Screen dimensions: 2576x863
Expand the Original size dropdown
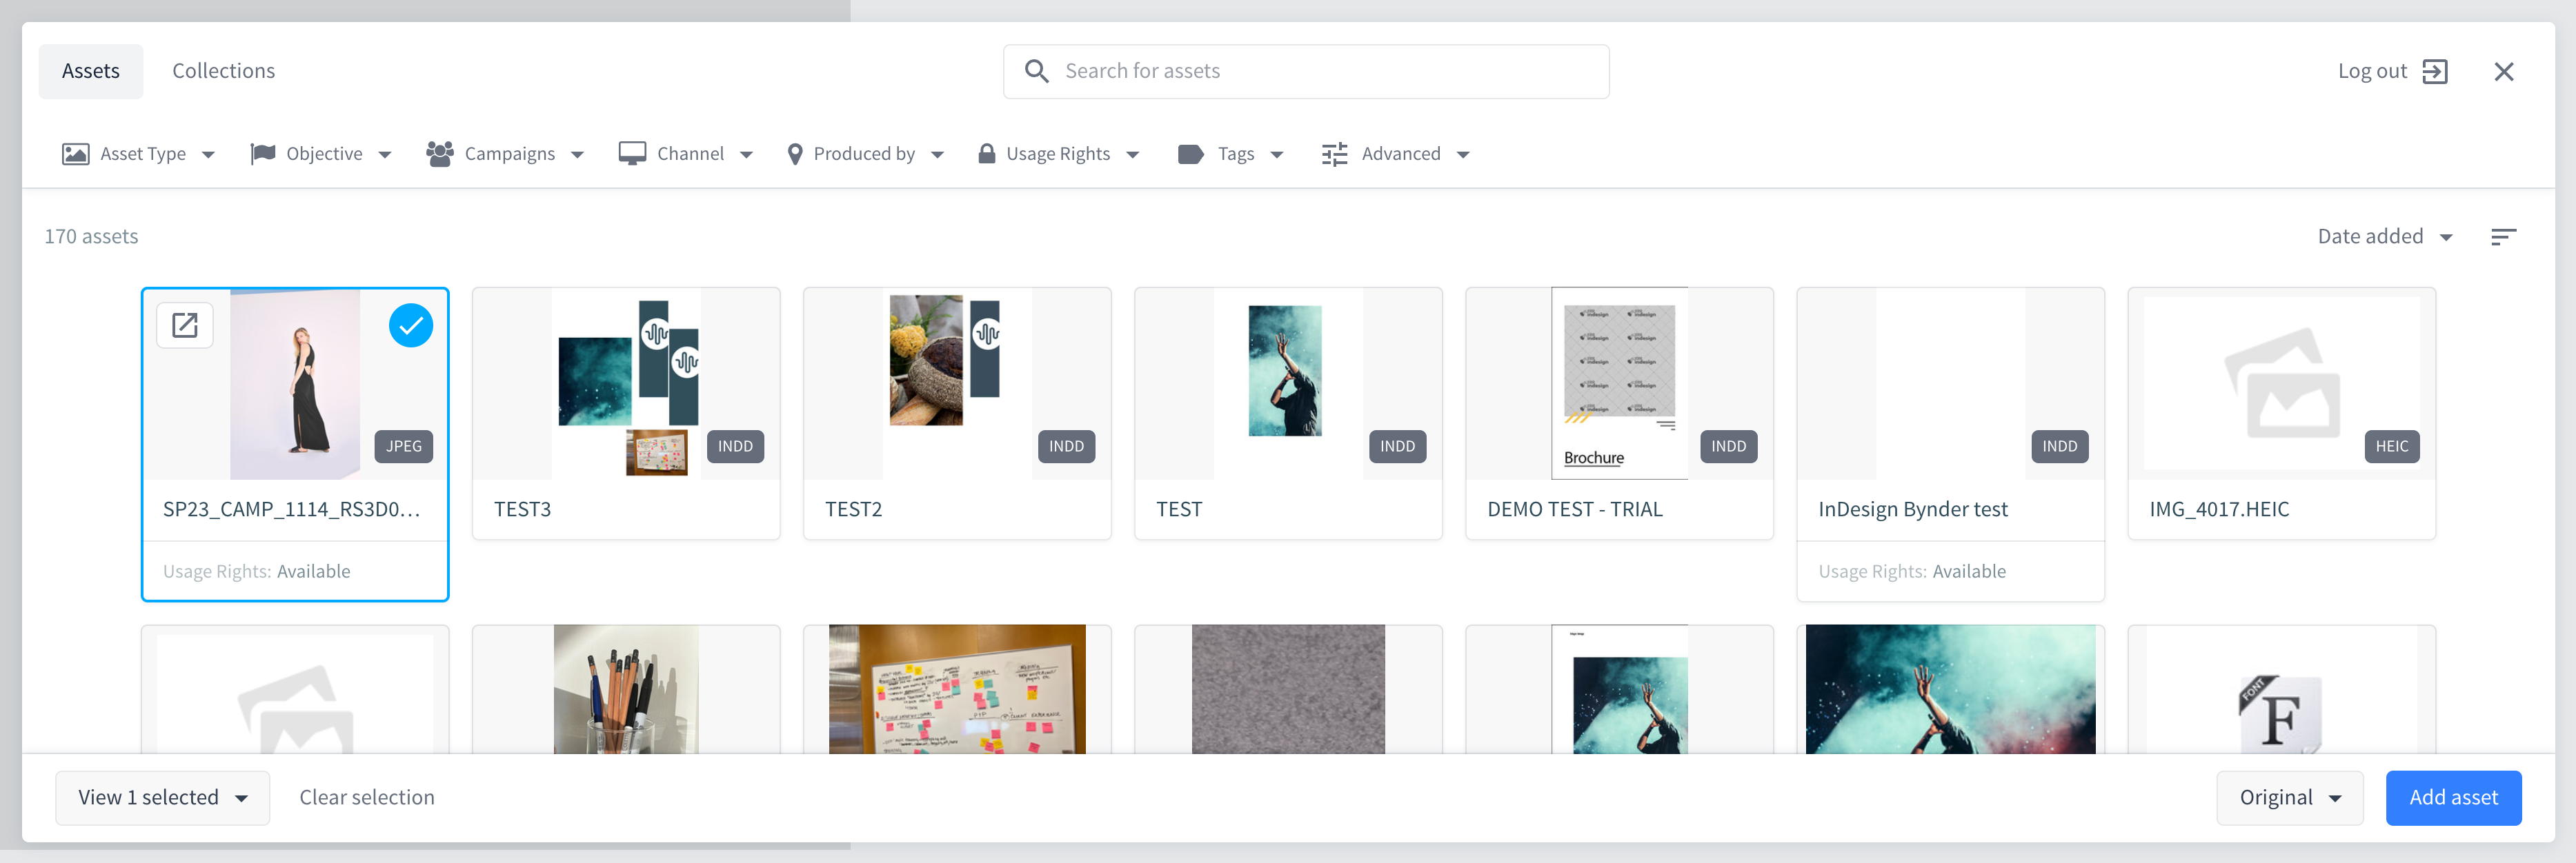click(2289, 797)
